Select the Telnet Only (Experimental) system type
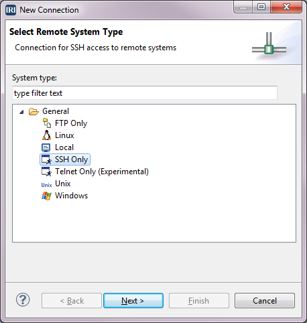Screen dimensions: 307x323 click(102, 172)
